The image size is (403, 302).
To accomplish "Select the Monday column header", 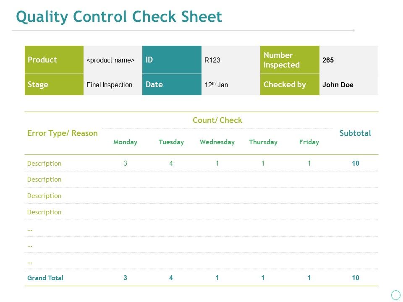I will (125, 142).
